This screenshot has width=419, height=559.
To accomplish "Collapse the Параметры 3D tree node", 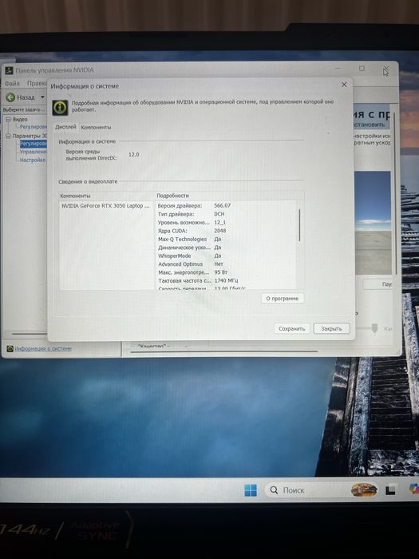I will point(8,136).
